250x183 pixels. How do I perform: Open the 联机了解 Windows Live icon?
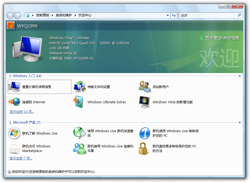click(14, 133)
